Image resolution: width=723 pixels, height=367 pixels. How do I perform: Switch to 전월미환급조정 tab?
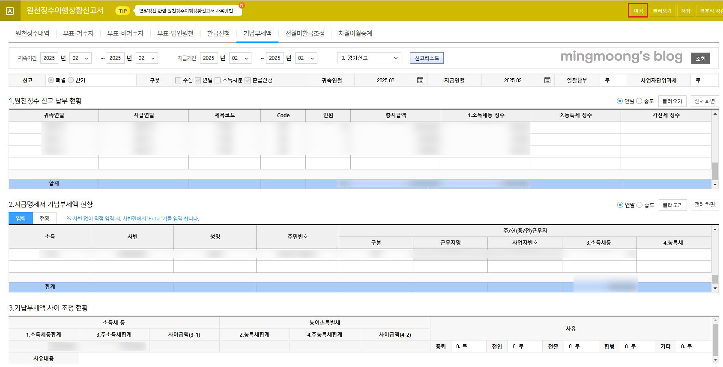tap(305, 33)
